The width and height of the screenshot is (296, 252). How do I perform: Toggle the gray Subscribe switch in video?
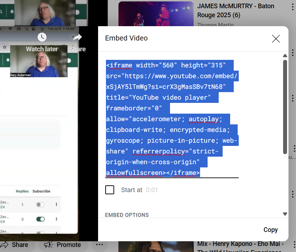pyautogui.click(x=40, y=205)
